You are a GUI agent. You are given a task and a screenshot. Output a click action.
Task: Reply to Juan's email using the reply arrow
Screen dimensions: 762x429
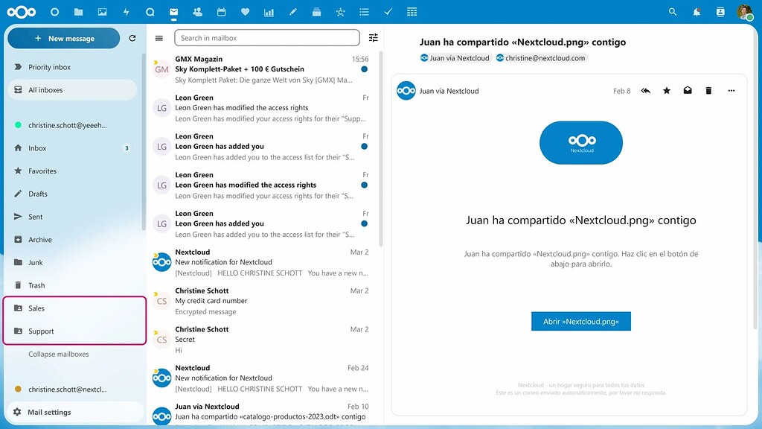click(645, 90)
